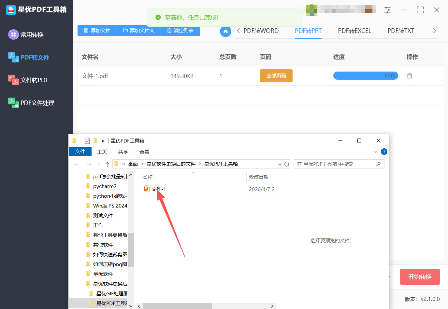Open the PDF转TXT tab

(x=401, y=31)
